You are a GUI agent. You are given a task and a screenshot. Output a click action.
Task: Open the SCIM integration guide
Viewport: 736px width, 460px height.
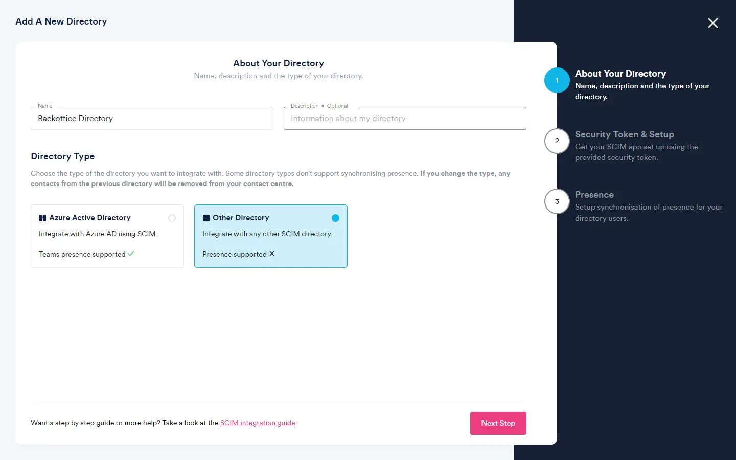coord(258,423)
